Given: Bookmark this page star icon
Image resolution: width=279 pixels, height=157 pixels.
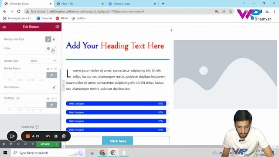Looking at the screenshot, I should tap(231, 12).
